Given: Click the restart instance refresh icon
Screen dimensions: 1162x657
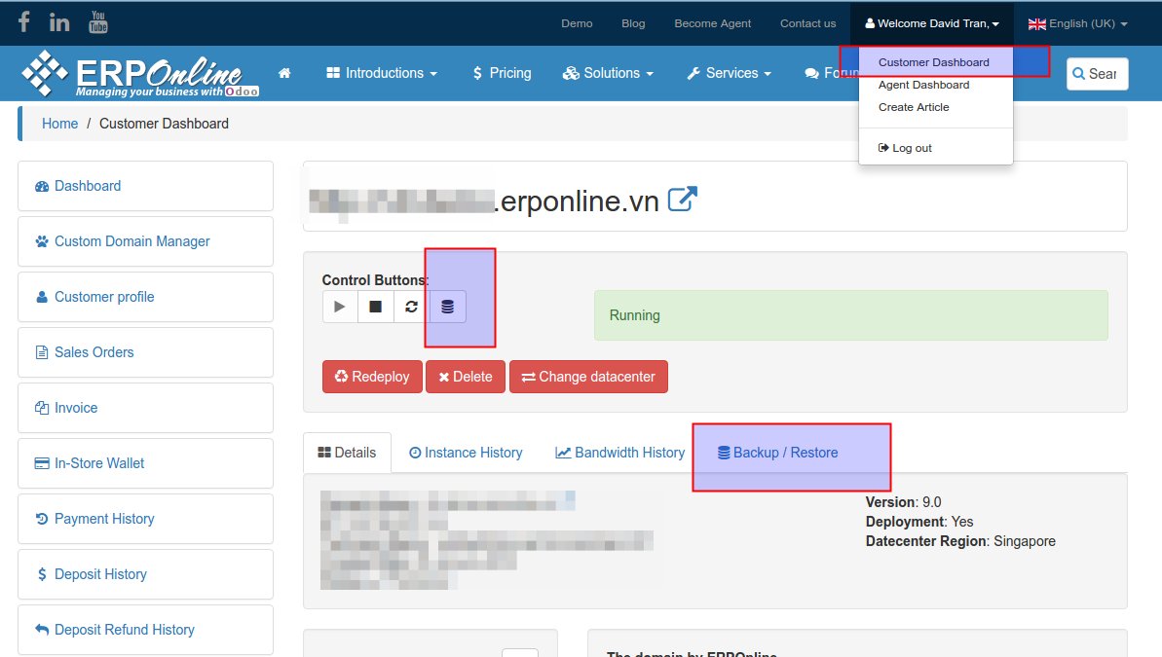Looking at the screenshot, I should coord(412,307).
